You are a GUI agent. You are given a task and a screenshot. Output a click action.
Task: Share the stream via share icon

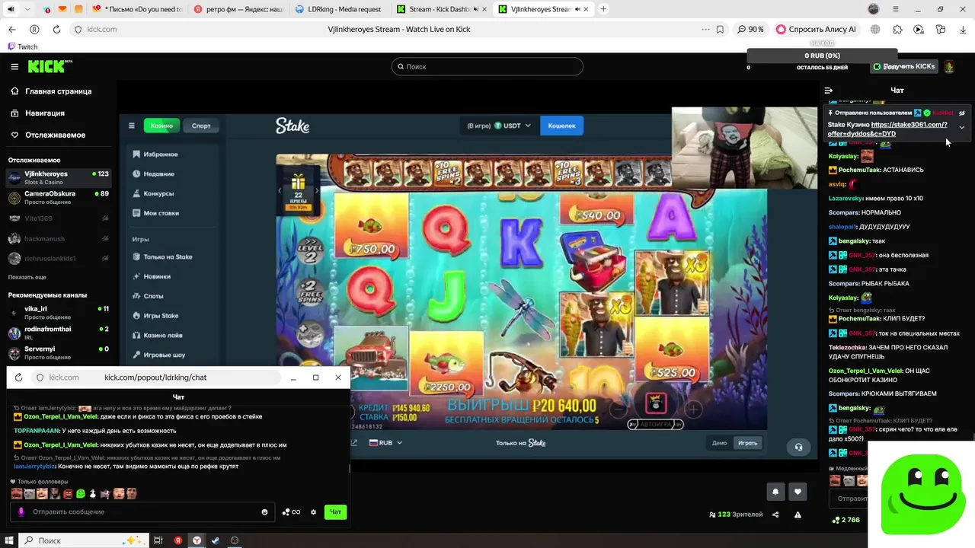[775, 515]
